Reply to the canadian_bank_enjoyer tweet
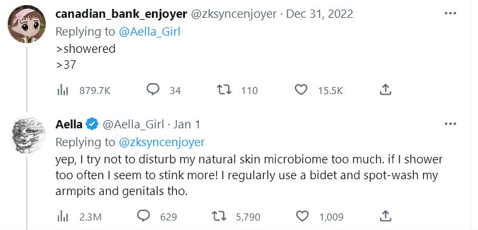478x230 pixels. point(153,90)
